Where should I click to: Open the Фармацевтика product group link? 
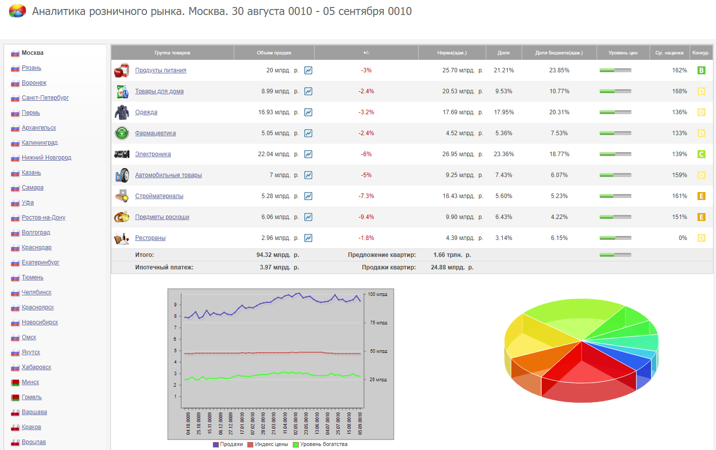click(x=155, y=133)
